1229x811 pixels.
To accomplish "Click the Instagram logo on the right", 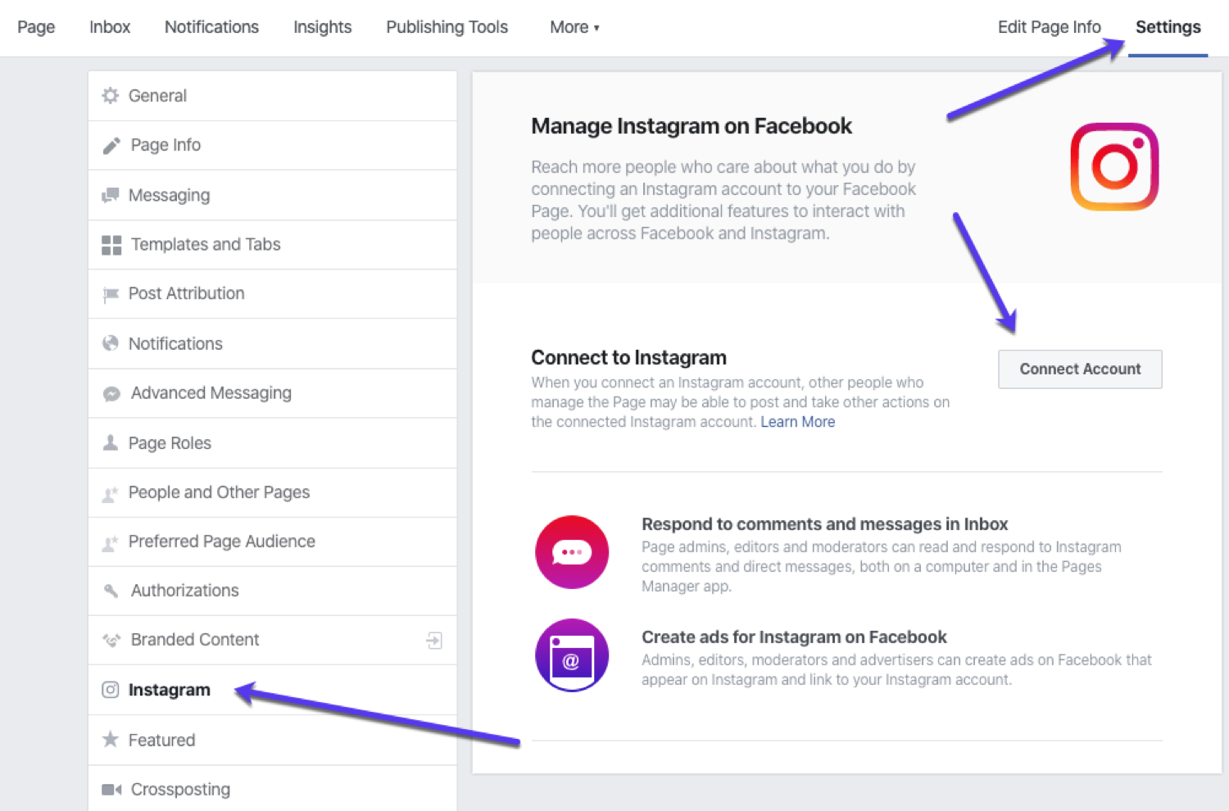I will pyautogui.click(x=1113, y=166).
